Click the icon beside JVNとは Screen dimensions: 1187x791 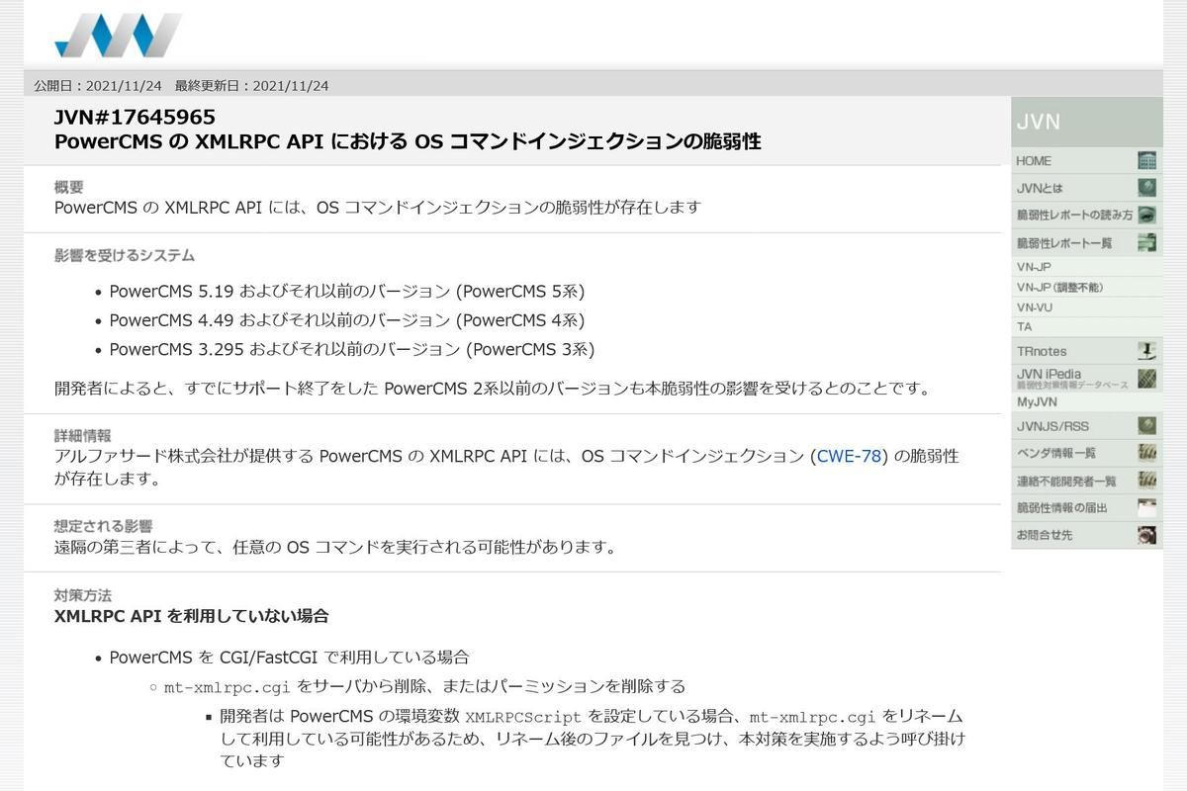coord(1146,188)
